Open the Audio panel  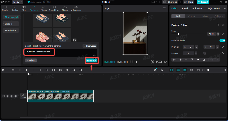coord(15,8)
